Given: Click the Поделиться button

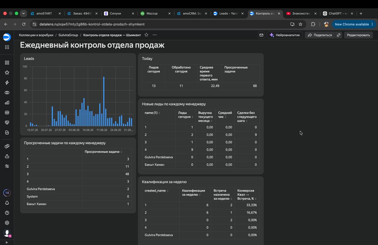Looking at the screenshot, I should tap(320, 35).
